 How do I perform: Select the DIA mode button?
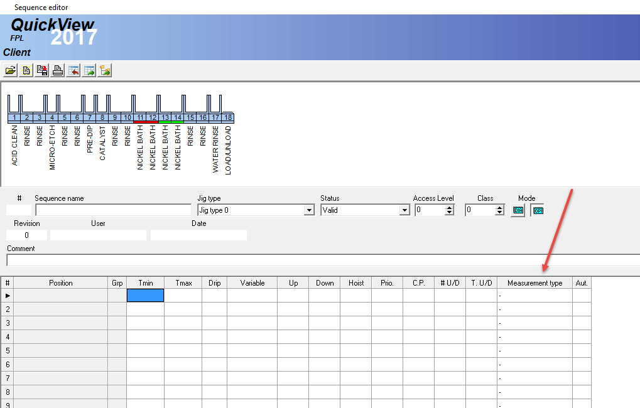[518, 210]
